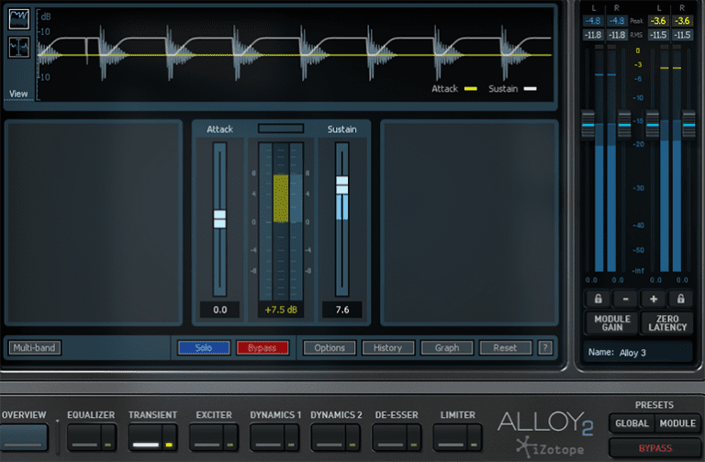The height and width of the screenshot is (462, 705).
Task: Click the right output gain fader
Action: (688, 124)
